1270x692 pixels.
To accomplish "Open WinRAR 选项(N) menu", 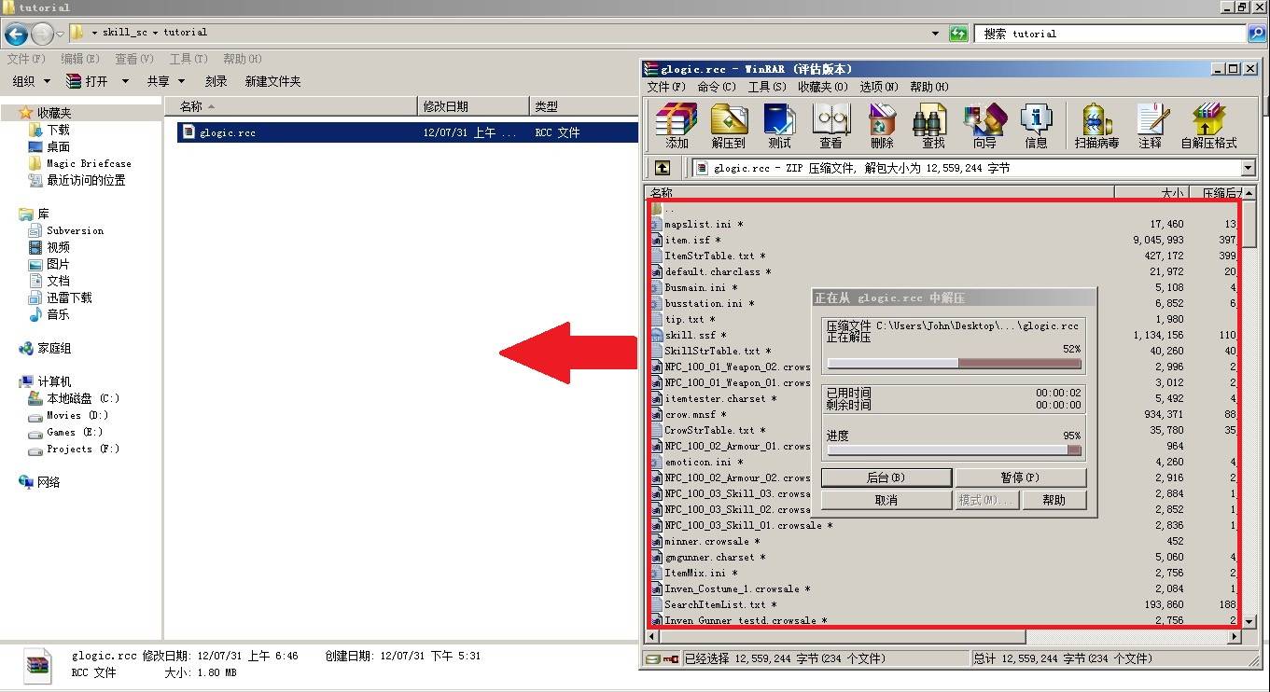I will click(879, 87).
